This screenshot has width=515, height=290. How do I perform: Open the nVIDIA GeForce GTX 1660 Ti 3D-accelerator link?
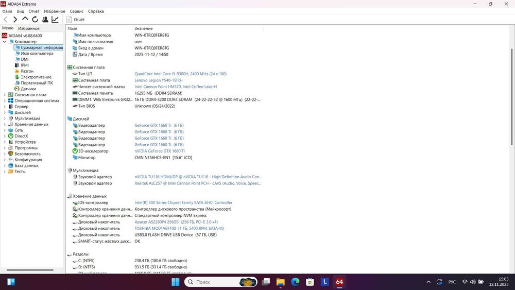pyautogui.click(x=160, y=151)
